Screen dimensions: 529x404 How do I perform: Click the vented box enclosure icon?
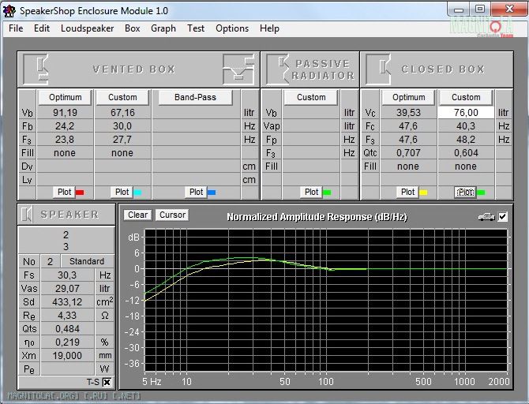[36, 69]
